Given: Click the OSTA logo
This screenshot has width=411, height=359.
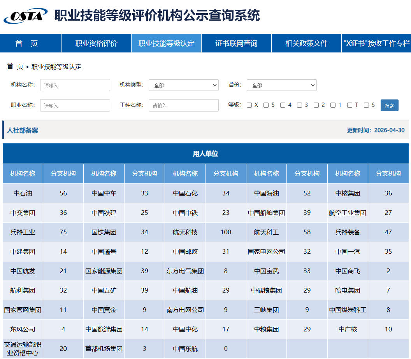Looking at the screenshot, I should pos(25,16).
